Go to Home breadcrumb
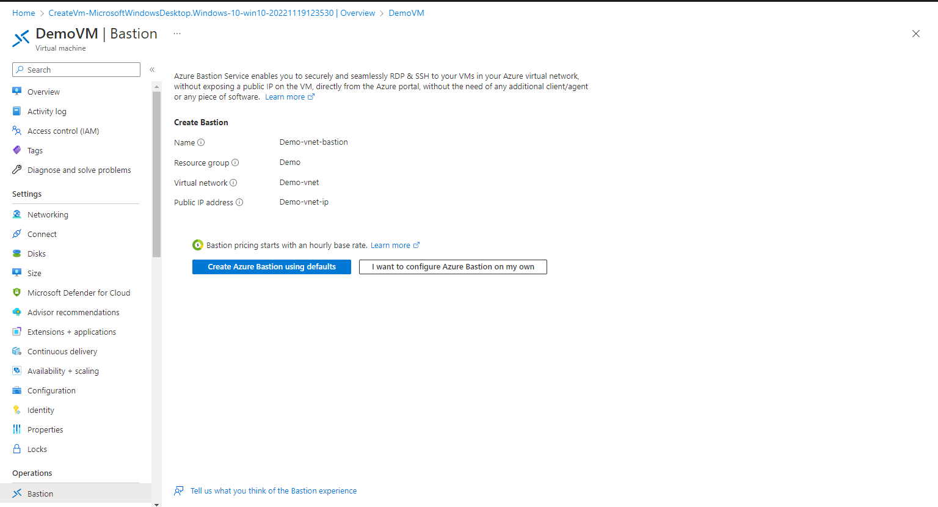 click(x=24, y=13)
